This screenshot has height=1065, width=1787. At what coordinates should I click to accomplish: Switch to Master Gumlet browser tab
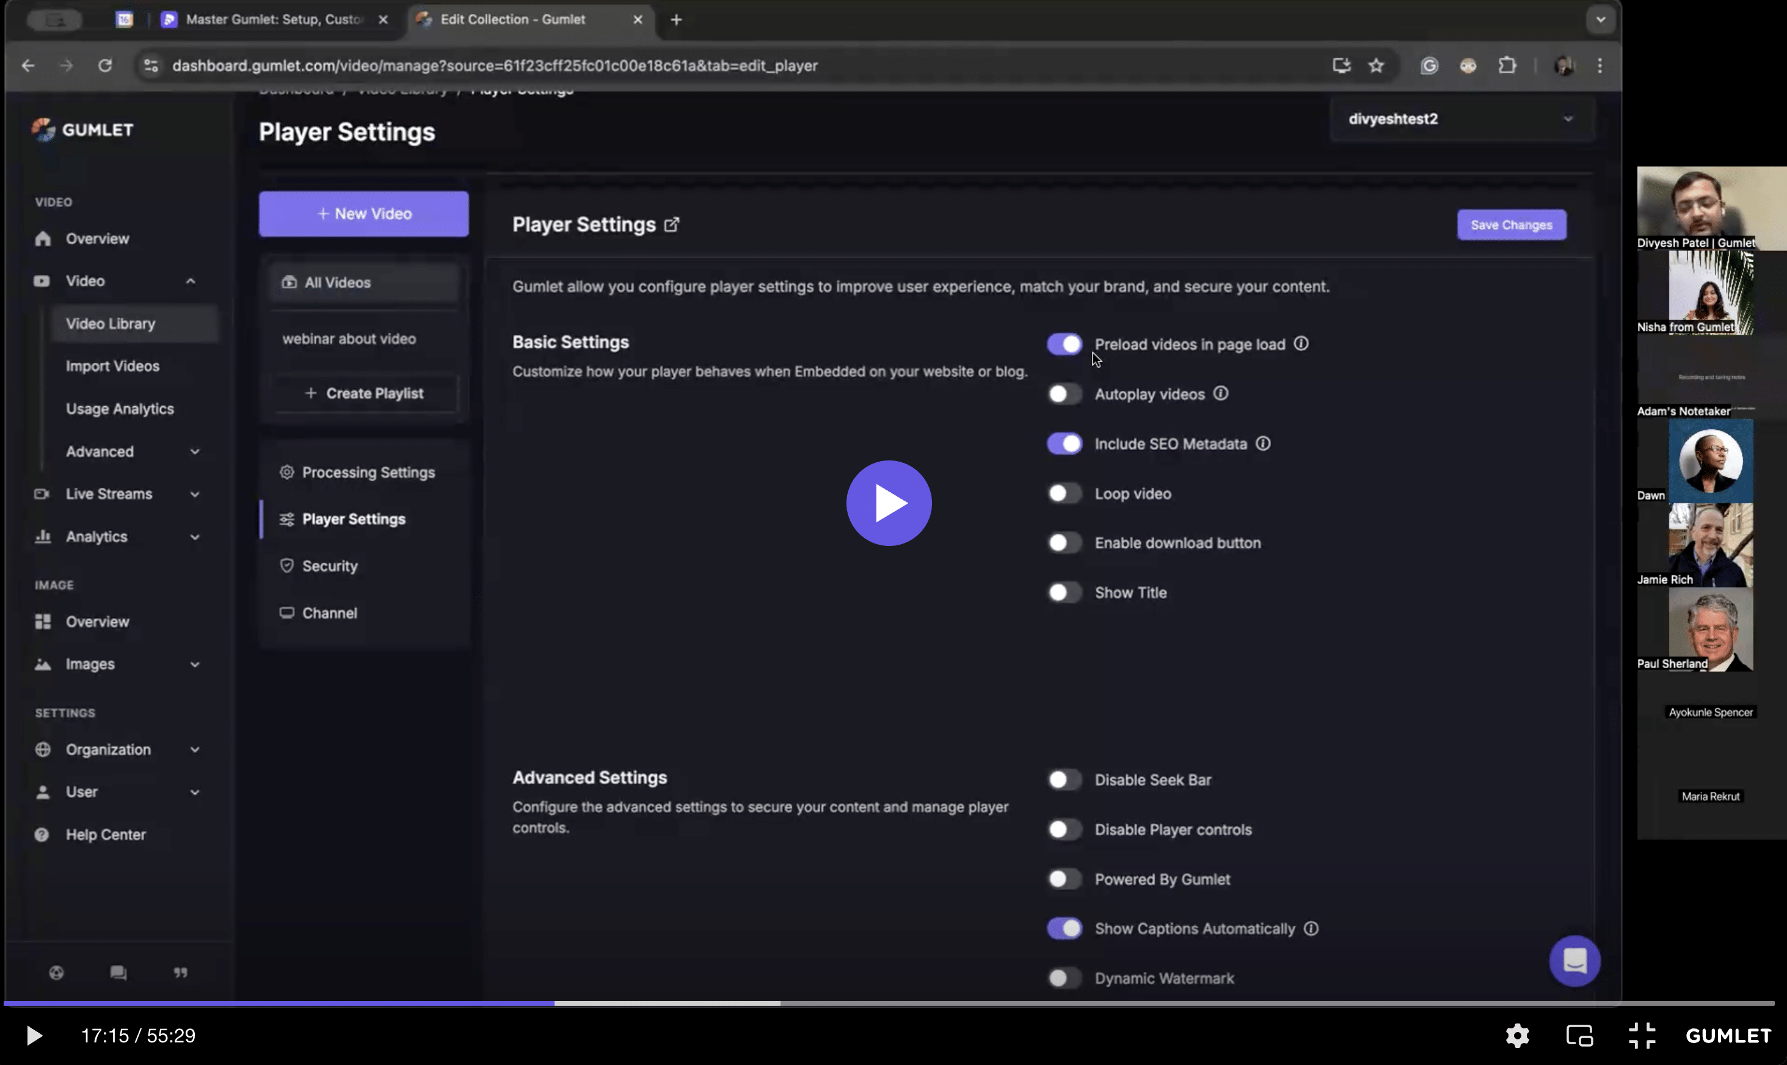pyautogui.click(x=274, y=20)
